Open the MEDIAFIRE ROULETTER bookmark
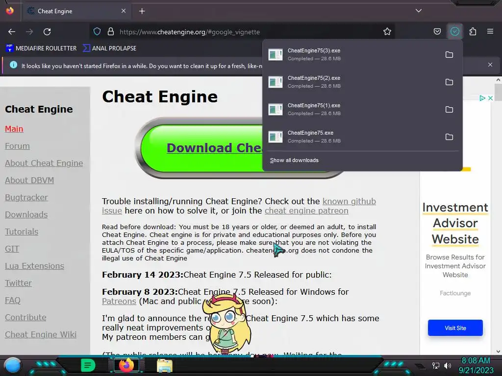 pos(41,48)
